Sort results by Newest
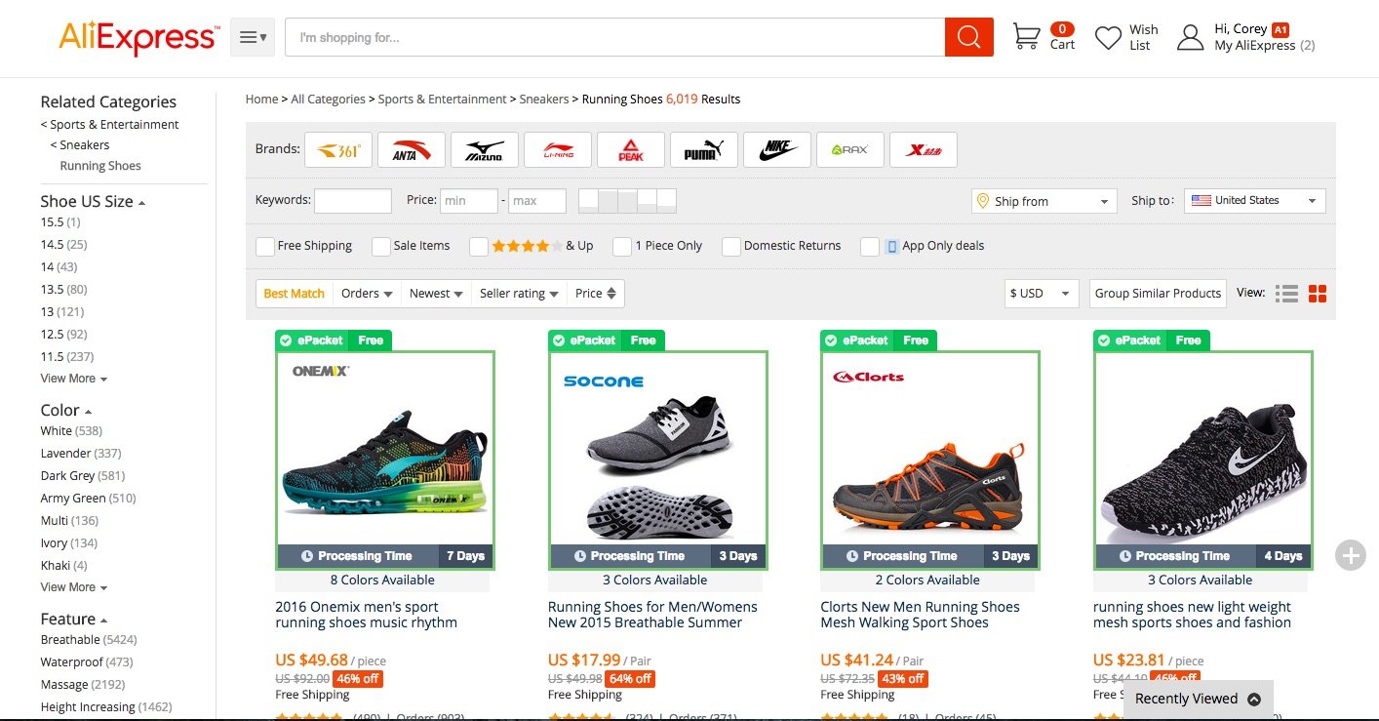The width and height of the screenshot is (1379, 721). pyautogui.click(x=435, y=294)
